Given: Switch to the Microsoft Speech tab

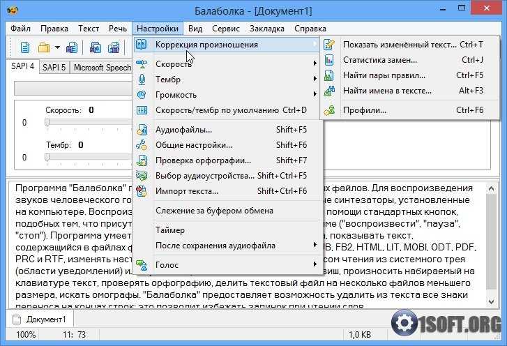Looking at the screenshot, I should (102, 67).
